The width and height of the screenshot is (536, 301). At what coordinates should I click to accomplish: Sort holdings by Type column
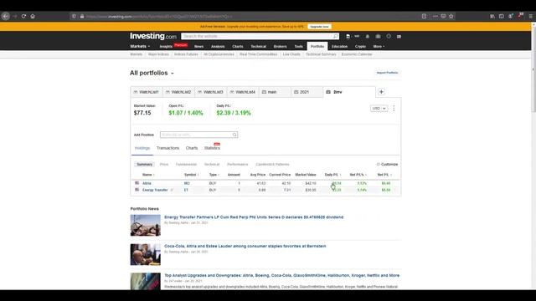coord(214,175)
